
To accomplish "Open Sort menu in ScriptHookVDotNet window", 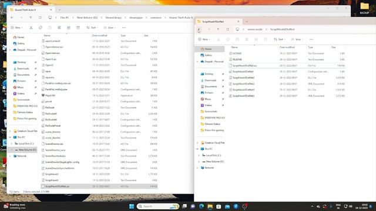I will 280,39.
